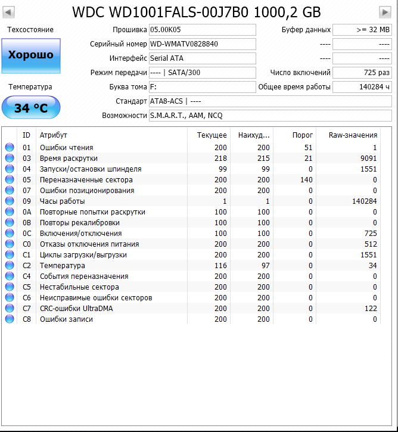This screenshot has height=432, width=398.
Task: Go to previous disk with left arrow
Action: click(8, 12)
